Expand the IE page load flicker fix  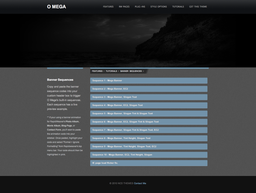coord(148,163)
